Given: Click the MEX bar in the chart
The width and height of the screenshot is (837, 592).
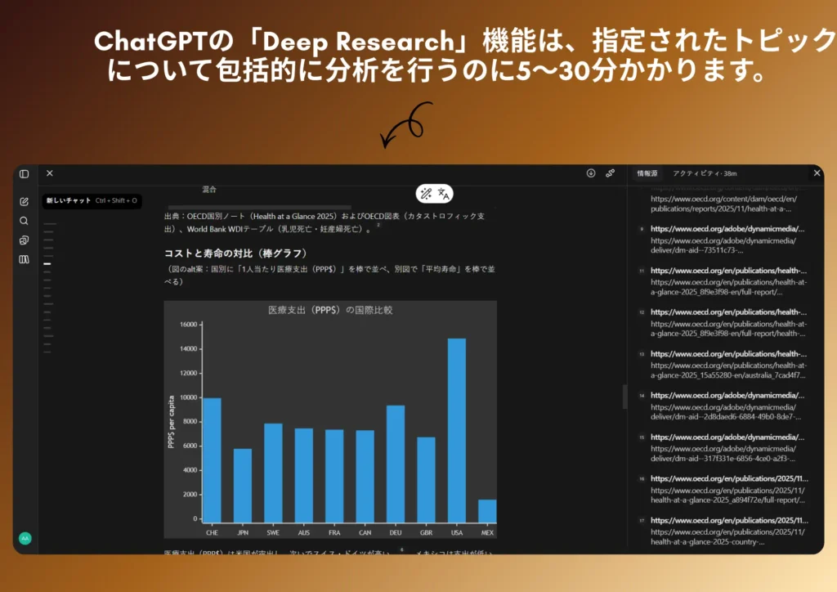Looking at the screenshot, I should (487, 511).
